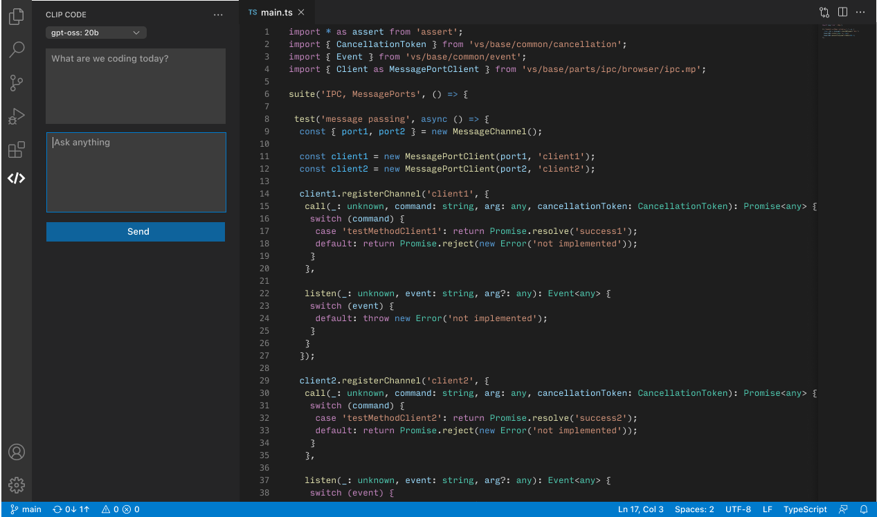877x517 pixels.
Task: Click the code minimap preview
Action: tap(840, 33)
